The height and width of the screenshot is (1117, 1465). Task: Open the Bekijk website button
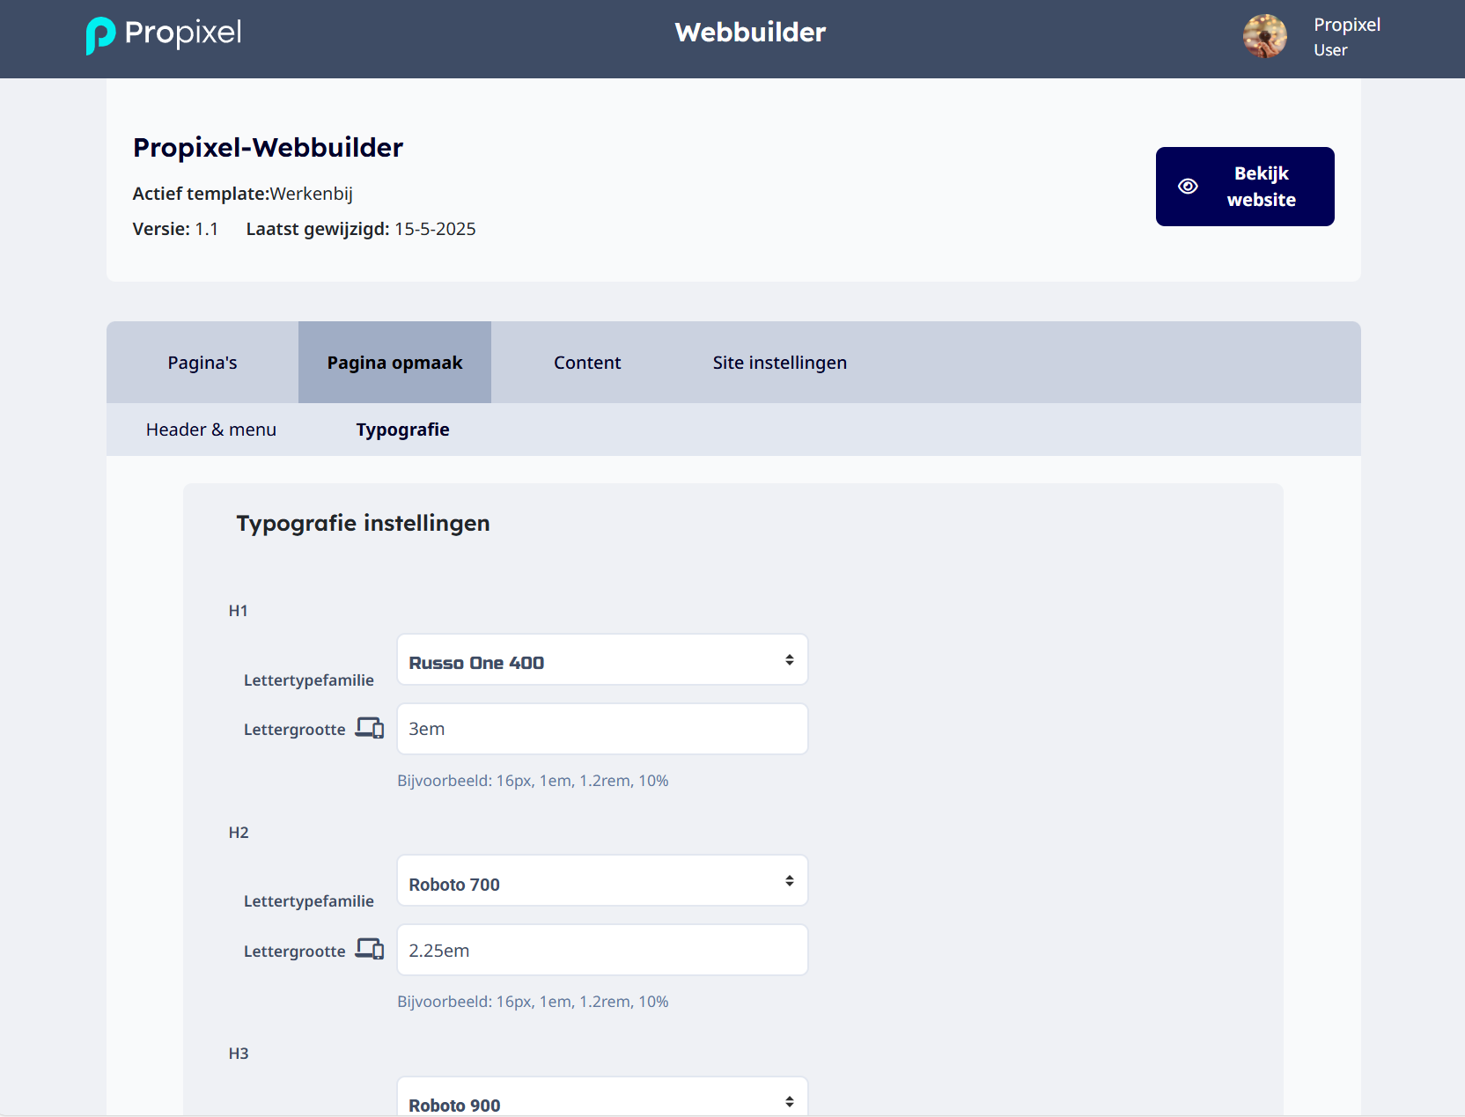[x=1245, y=187]
